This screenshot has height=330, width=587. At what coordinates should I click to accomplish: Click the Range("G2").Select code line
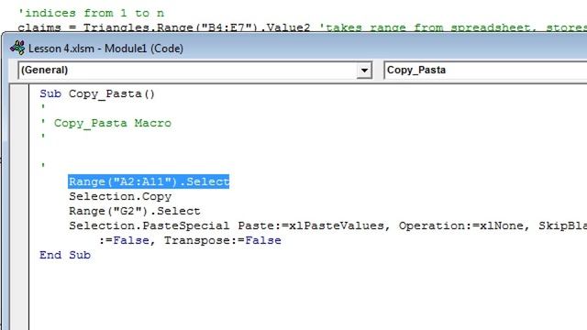pyautogui.click(x=135, y=211)
